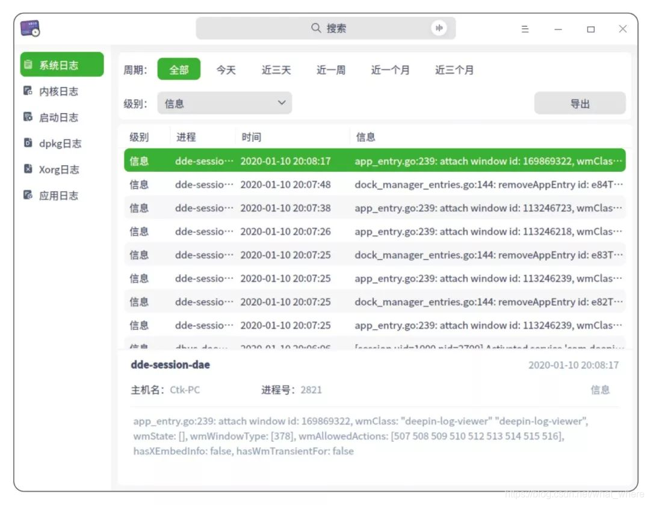The height and width of the screenshot is (505, 650).
Task: Open 应用日志 log category
Action: point(62,195)
